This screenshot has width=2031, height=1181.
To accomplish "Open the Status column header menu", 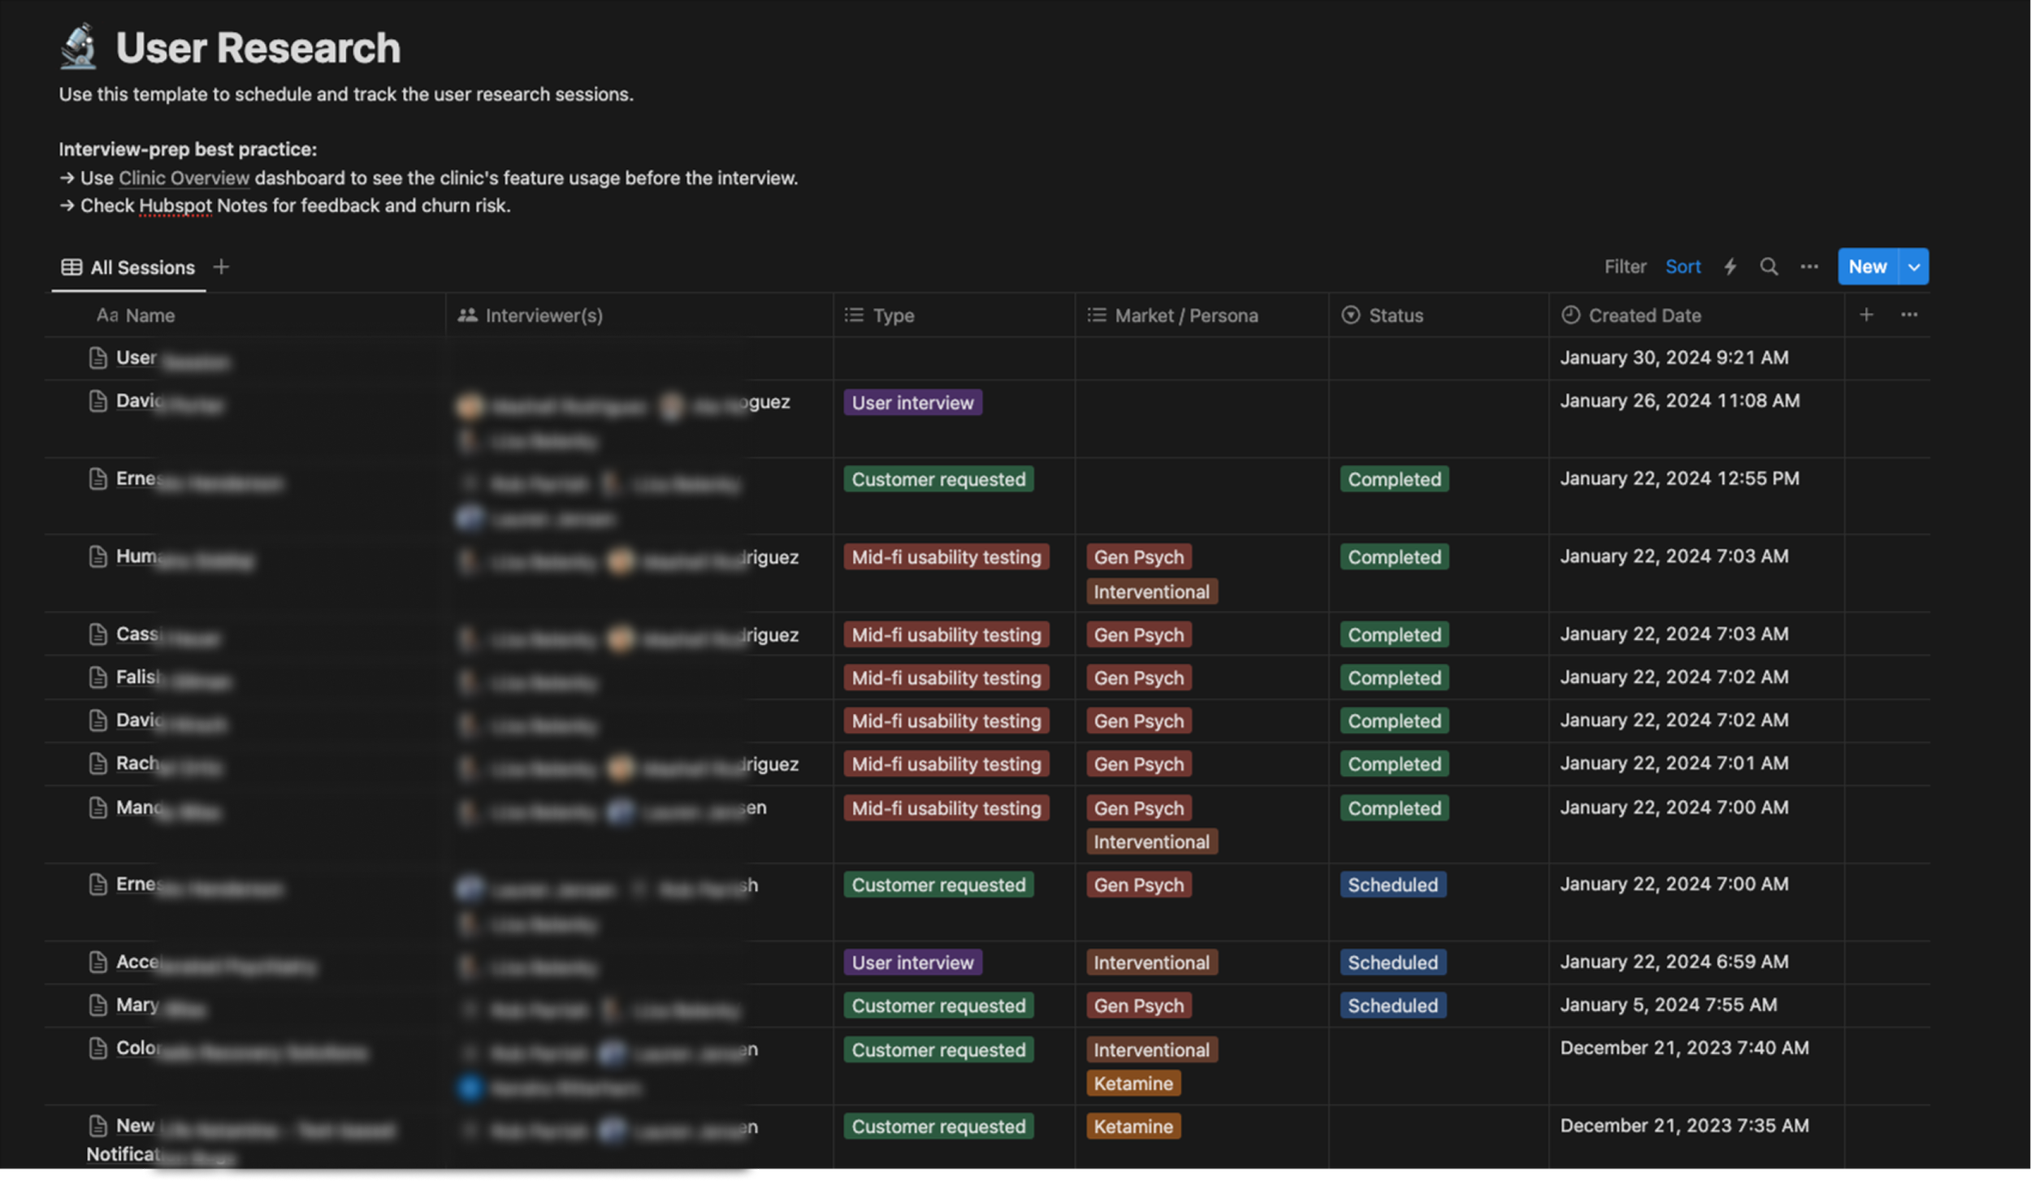I will tap(1395, 315).
